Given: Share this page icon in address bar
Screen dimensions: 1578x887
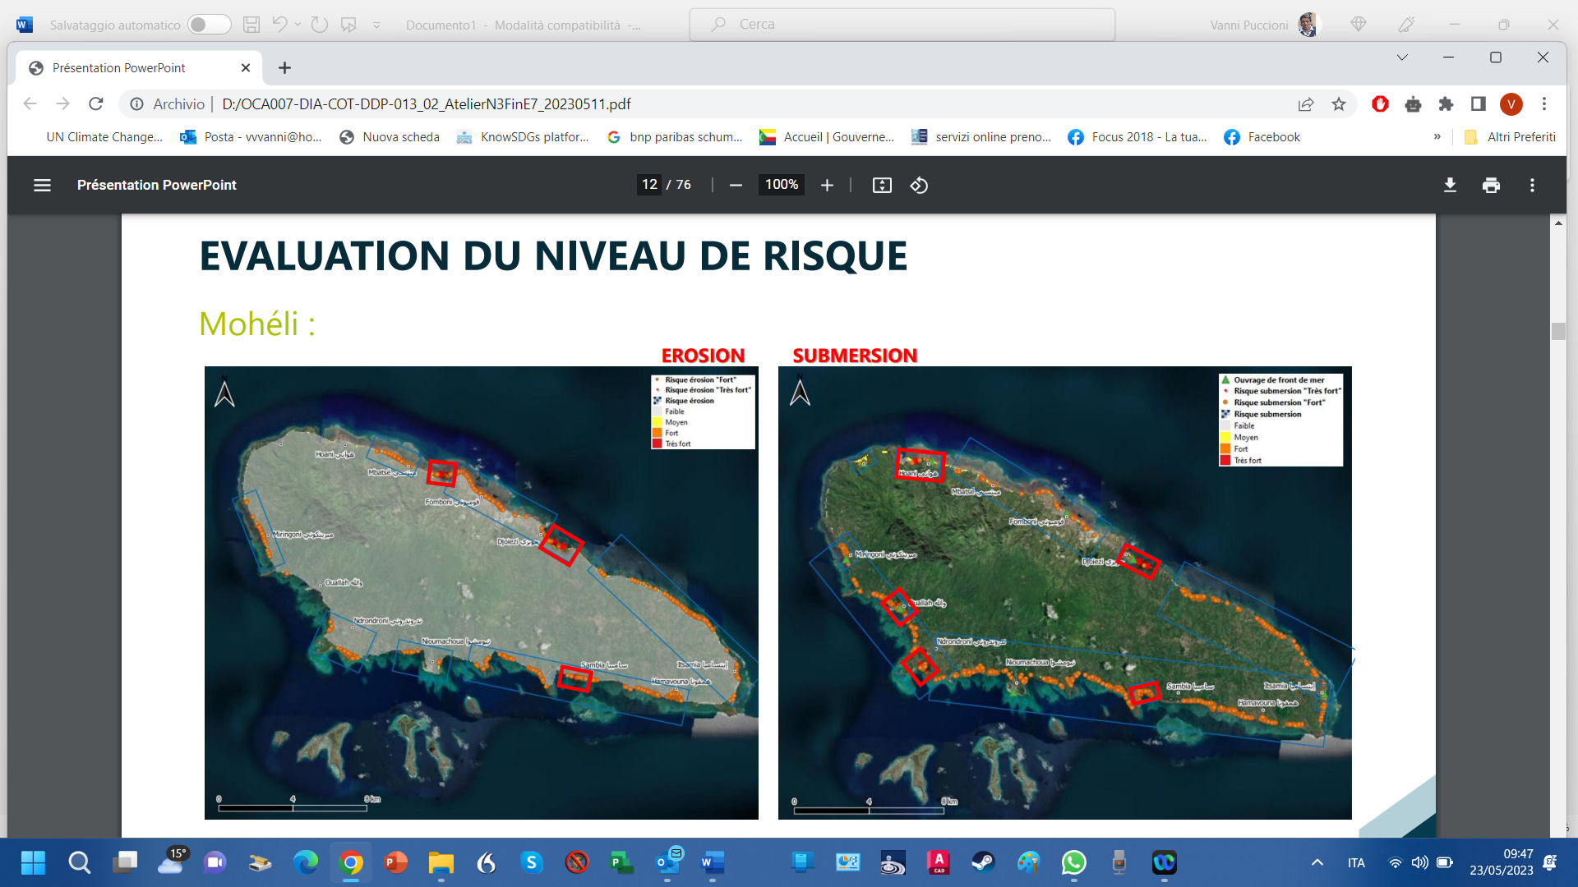Looking at the screenshot, I should click(x=1306, y=104).
